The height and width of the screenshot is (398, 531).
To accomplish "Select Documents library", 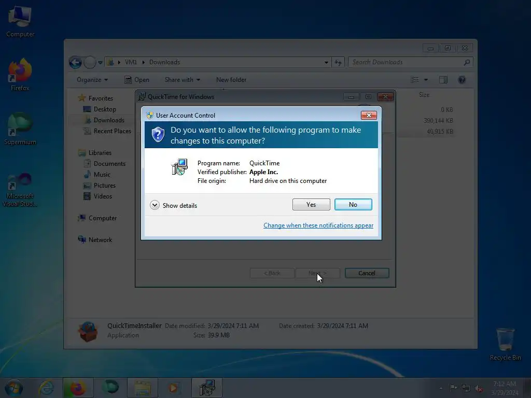I will pos(104,163).
